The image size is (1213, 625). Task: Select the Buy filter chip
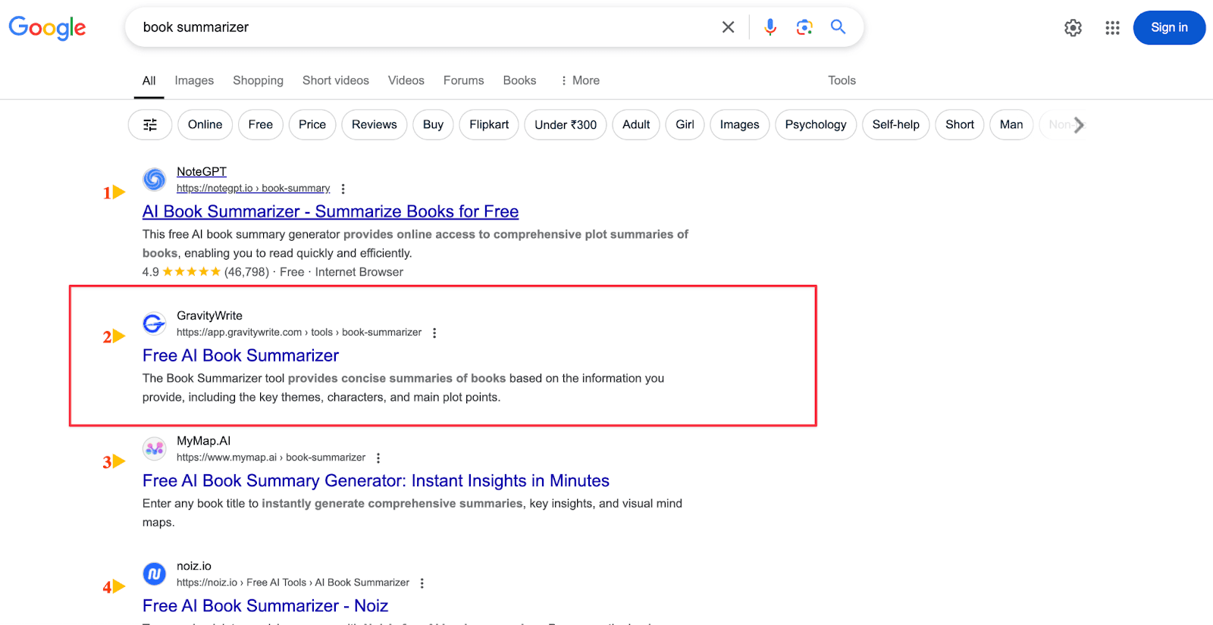pyautogui.click(x=433, y=125)
